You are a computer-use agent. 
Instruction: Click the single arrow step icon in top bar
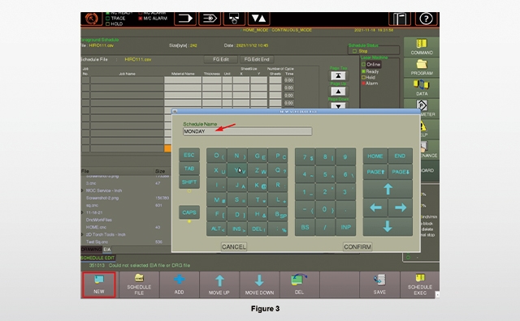point(185,19)
